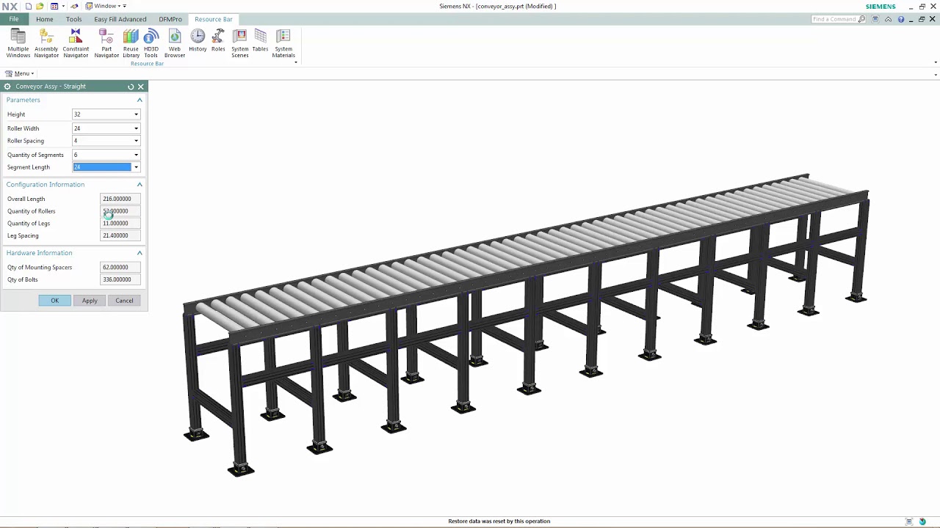Viewport: 940px width, 528px height.
Task: Open the Roles panel
Action: [218, 40]
